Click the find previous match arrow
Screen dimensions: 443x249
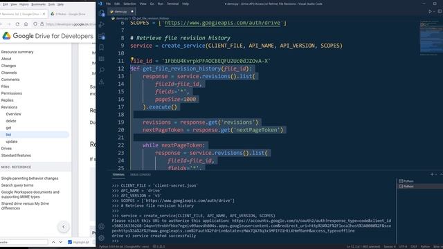pyautogui.click(x=53, y=242)
